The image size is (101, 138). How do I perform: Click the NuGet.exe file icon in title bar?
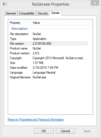pos(5,4)
